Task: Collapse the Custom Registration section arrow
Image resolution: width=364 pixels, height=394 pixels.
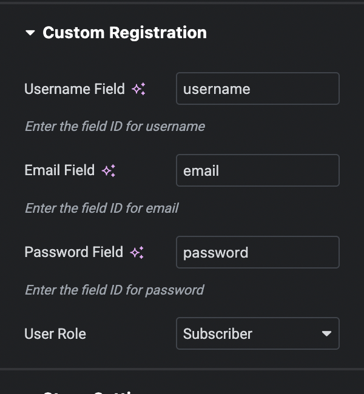Action: tap(30, 33)
